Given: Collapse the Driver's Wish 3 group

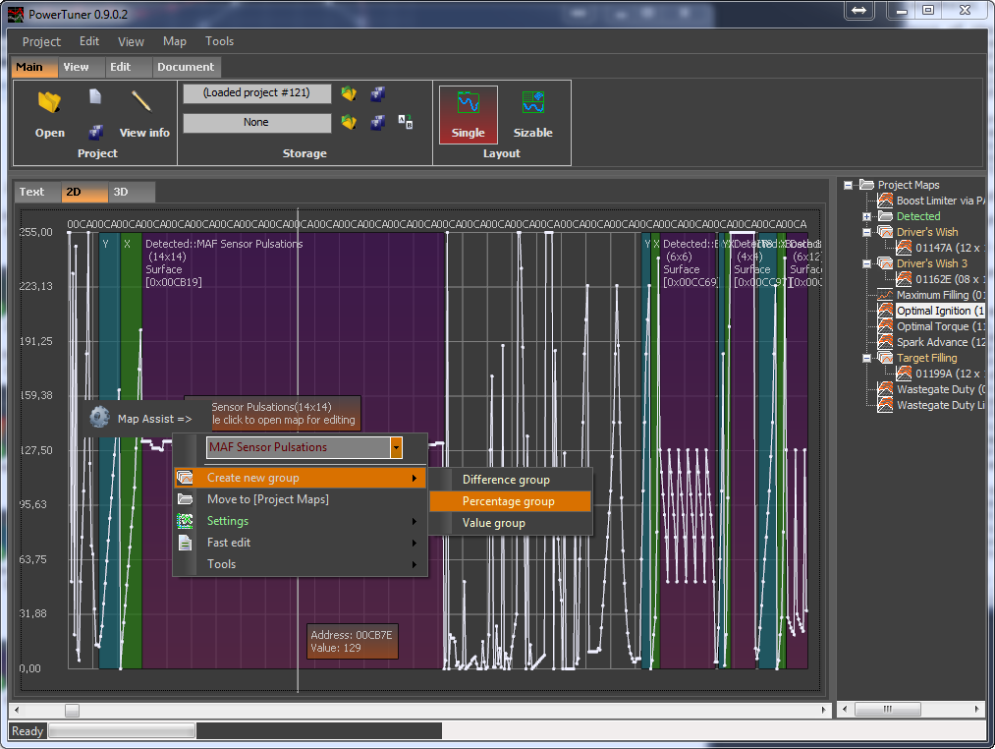Looking at the screenshot, I should pyautogui.click(x=866, y=263).
